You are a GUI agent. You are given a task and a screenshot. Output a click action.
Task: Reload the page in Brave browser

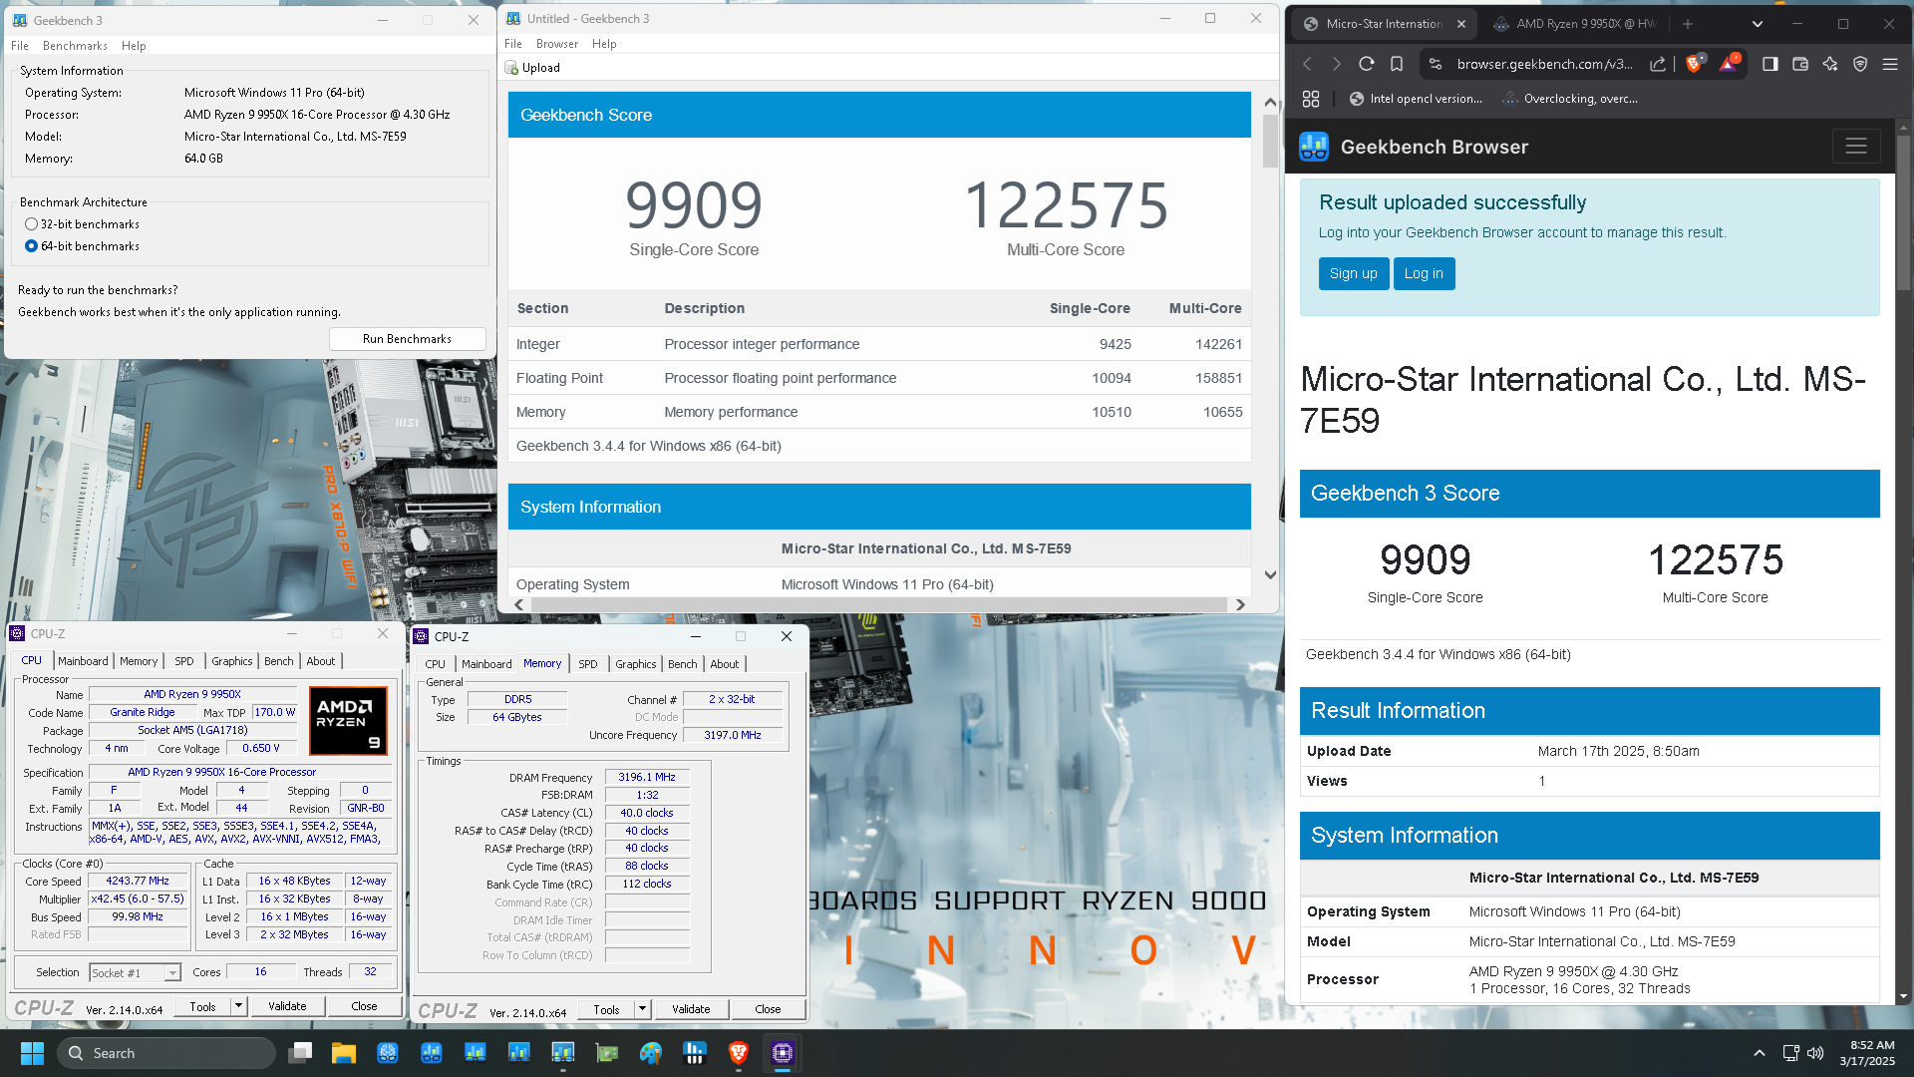pyautogui.click(x=1367, y=64)
